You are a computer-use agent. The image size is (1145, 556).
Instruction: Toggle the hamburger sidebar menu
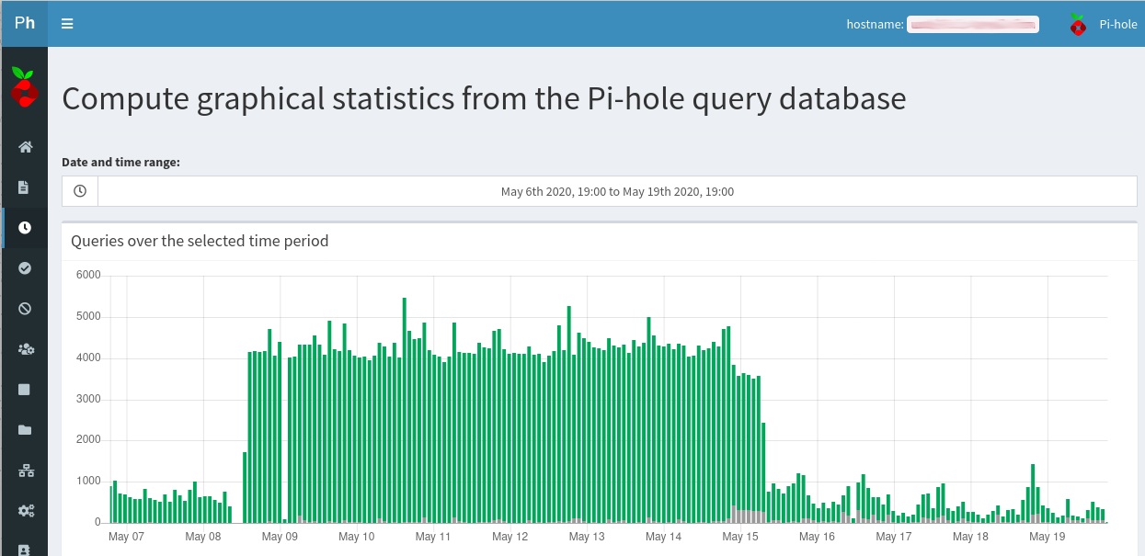pos(67,24)
